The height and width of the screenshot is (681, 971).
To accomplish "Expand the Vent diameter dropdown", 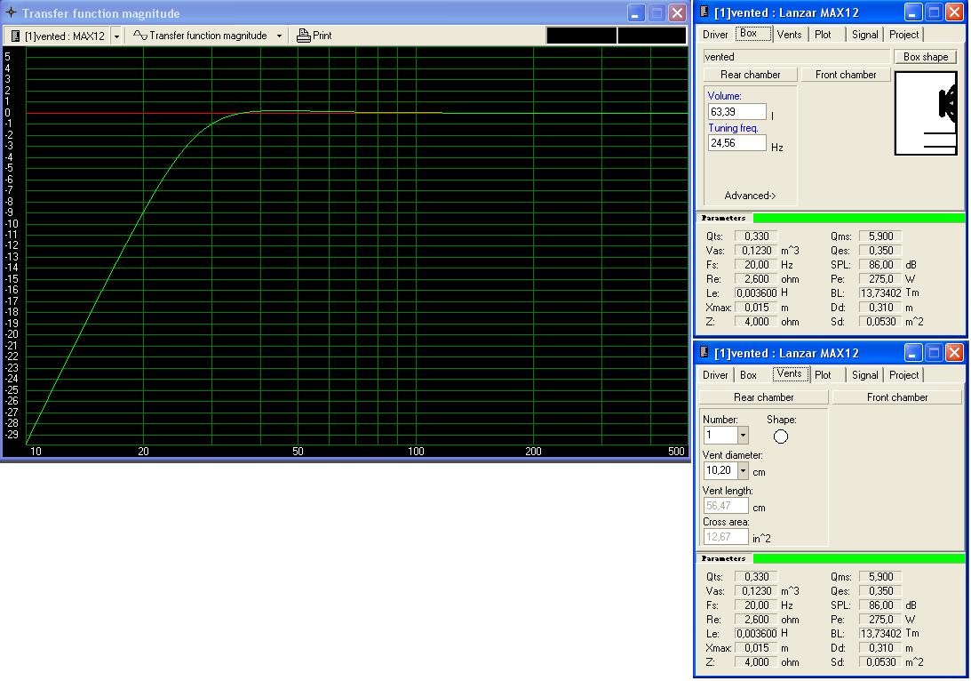I will (743, 471).
